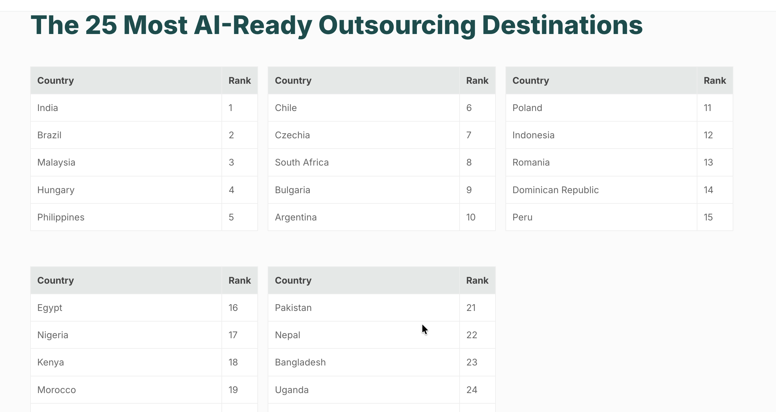Select the Indonesia country cell
This screenshot has width=776, height=412.
pyautogui.click(x=601, y=135)
